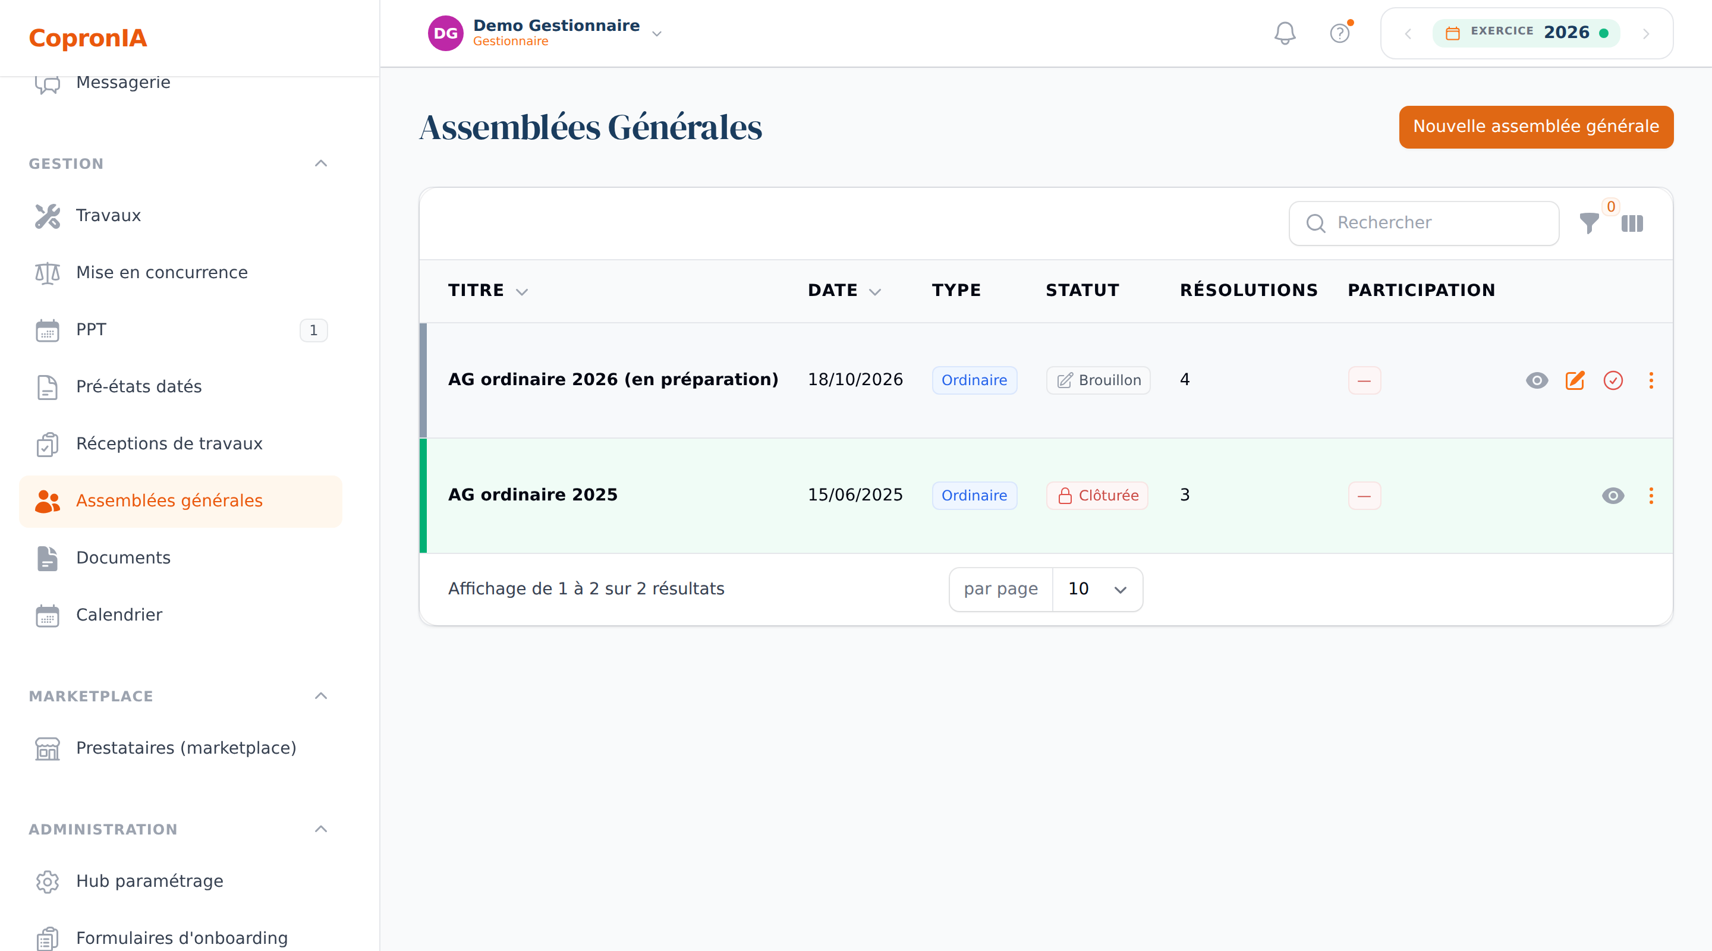Click AG ordinaire 2026 (en préparation) title
Screen dimensions: 1712x951
[x=613, y=379]
